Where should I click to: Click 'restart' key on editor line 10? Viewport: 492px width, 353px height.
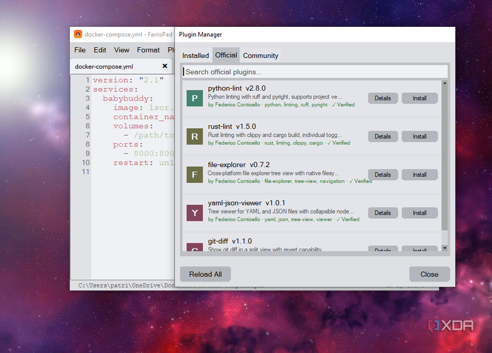131,163
